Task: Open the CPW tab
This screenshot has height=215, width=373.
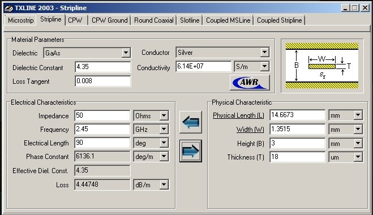Action: pos(75,20)
